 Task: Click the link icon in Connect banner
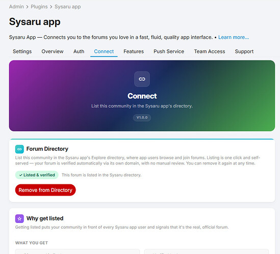coord(142,79)
